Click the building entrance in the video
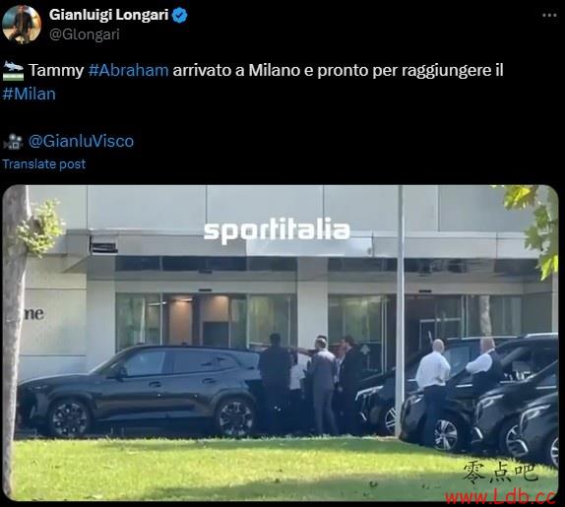 click(x=206, y=322)
